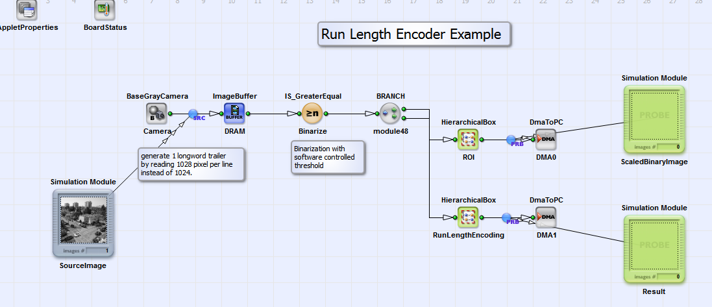
Task: Select the Binarization threshold comment box
Action: pyautogui.click(x=327, y=156)
